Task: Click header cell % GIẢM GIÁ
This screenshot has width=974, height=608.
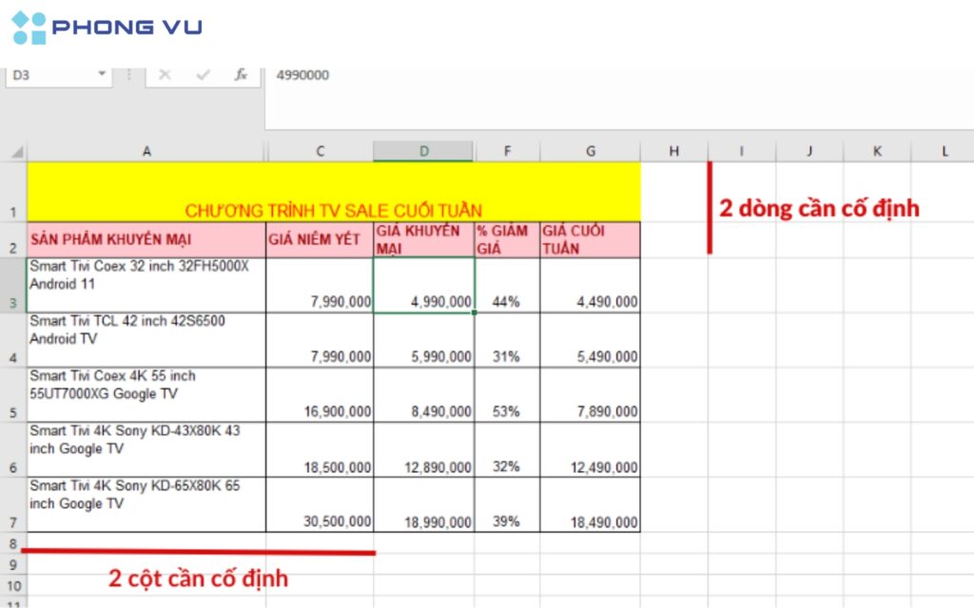Action: [508, 239]
